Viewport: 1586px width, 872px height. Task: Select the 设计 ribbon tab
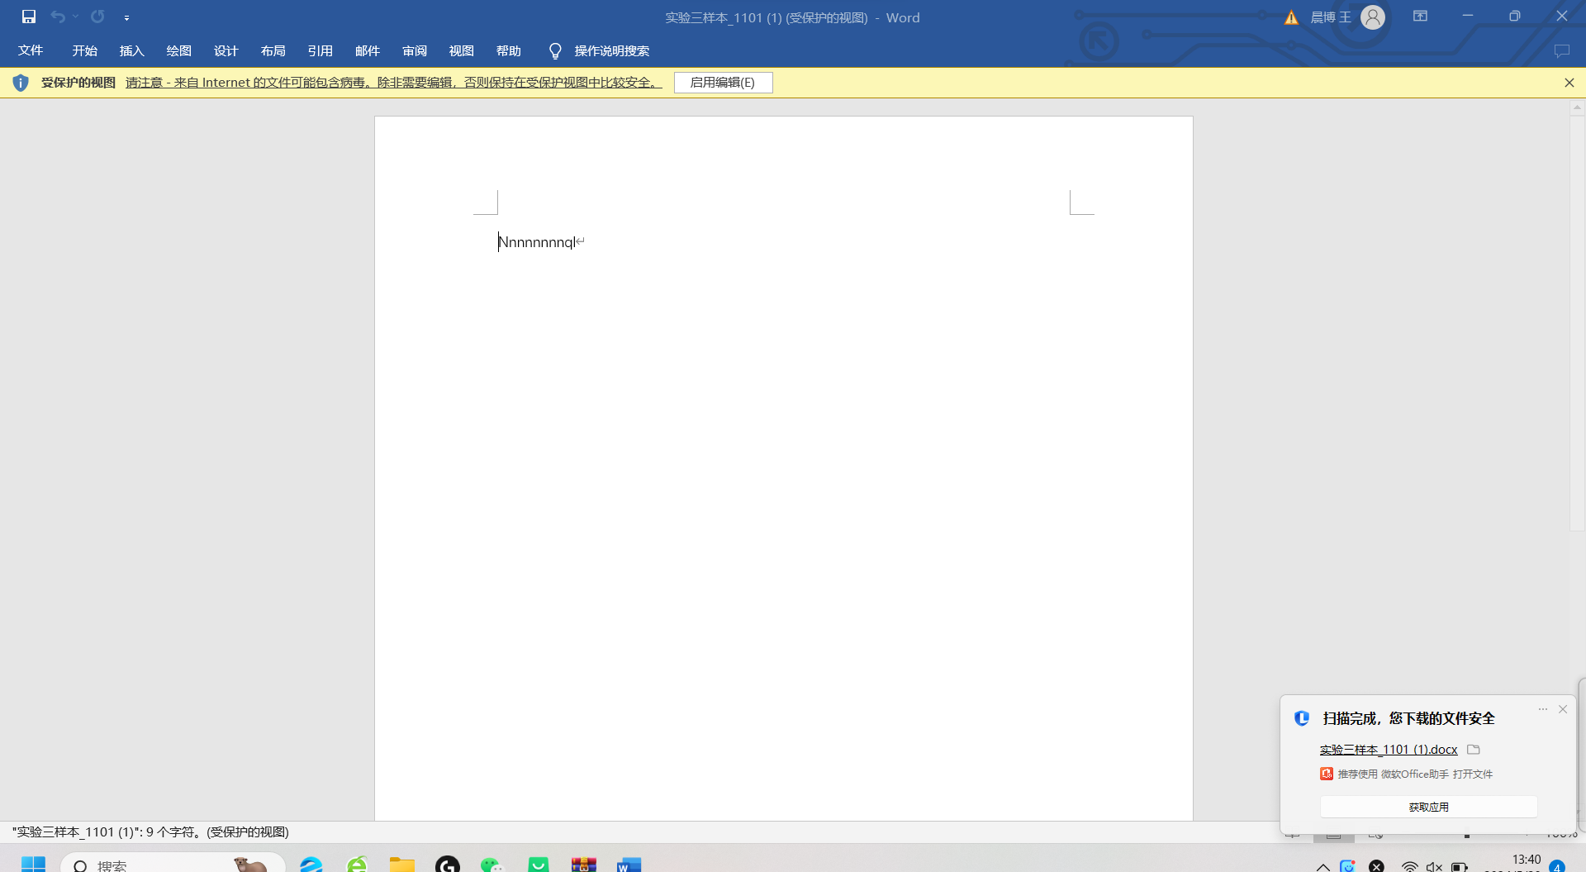click(x=226, y=50)
